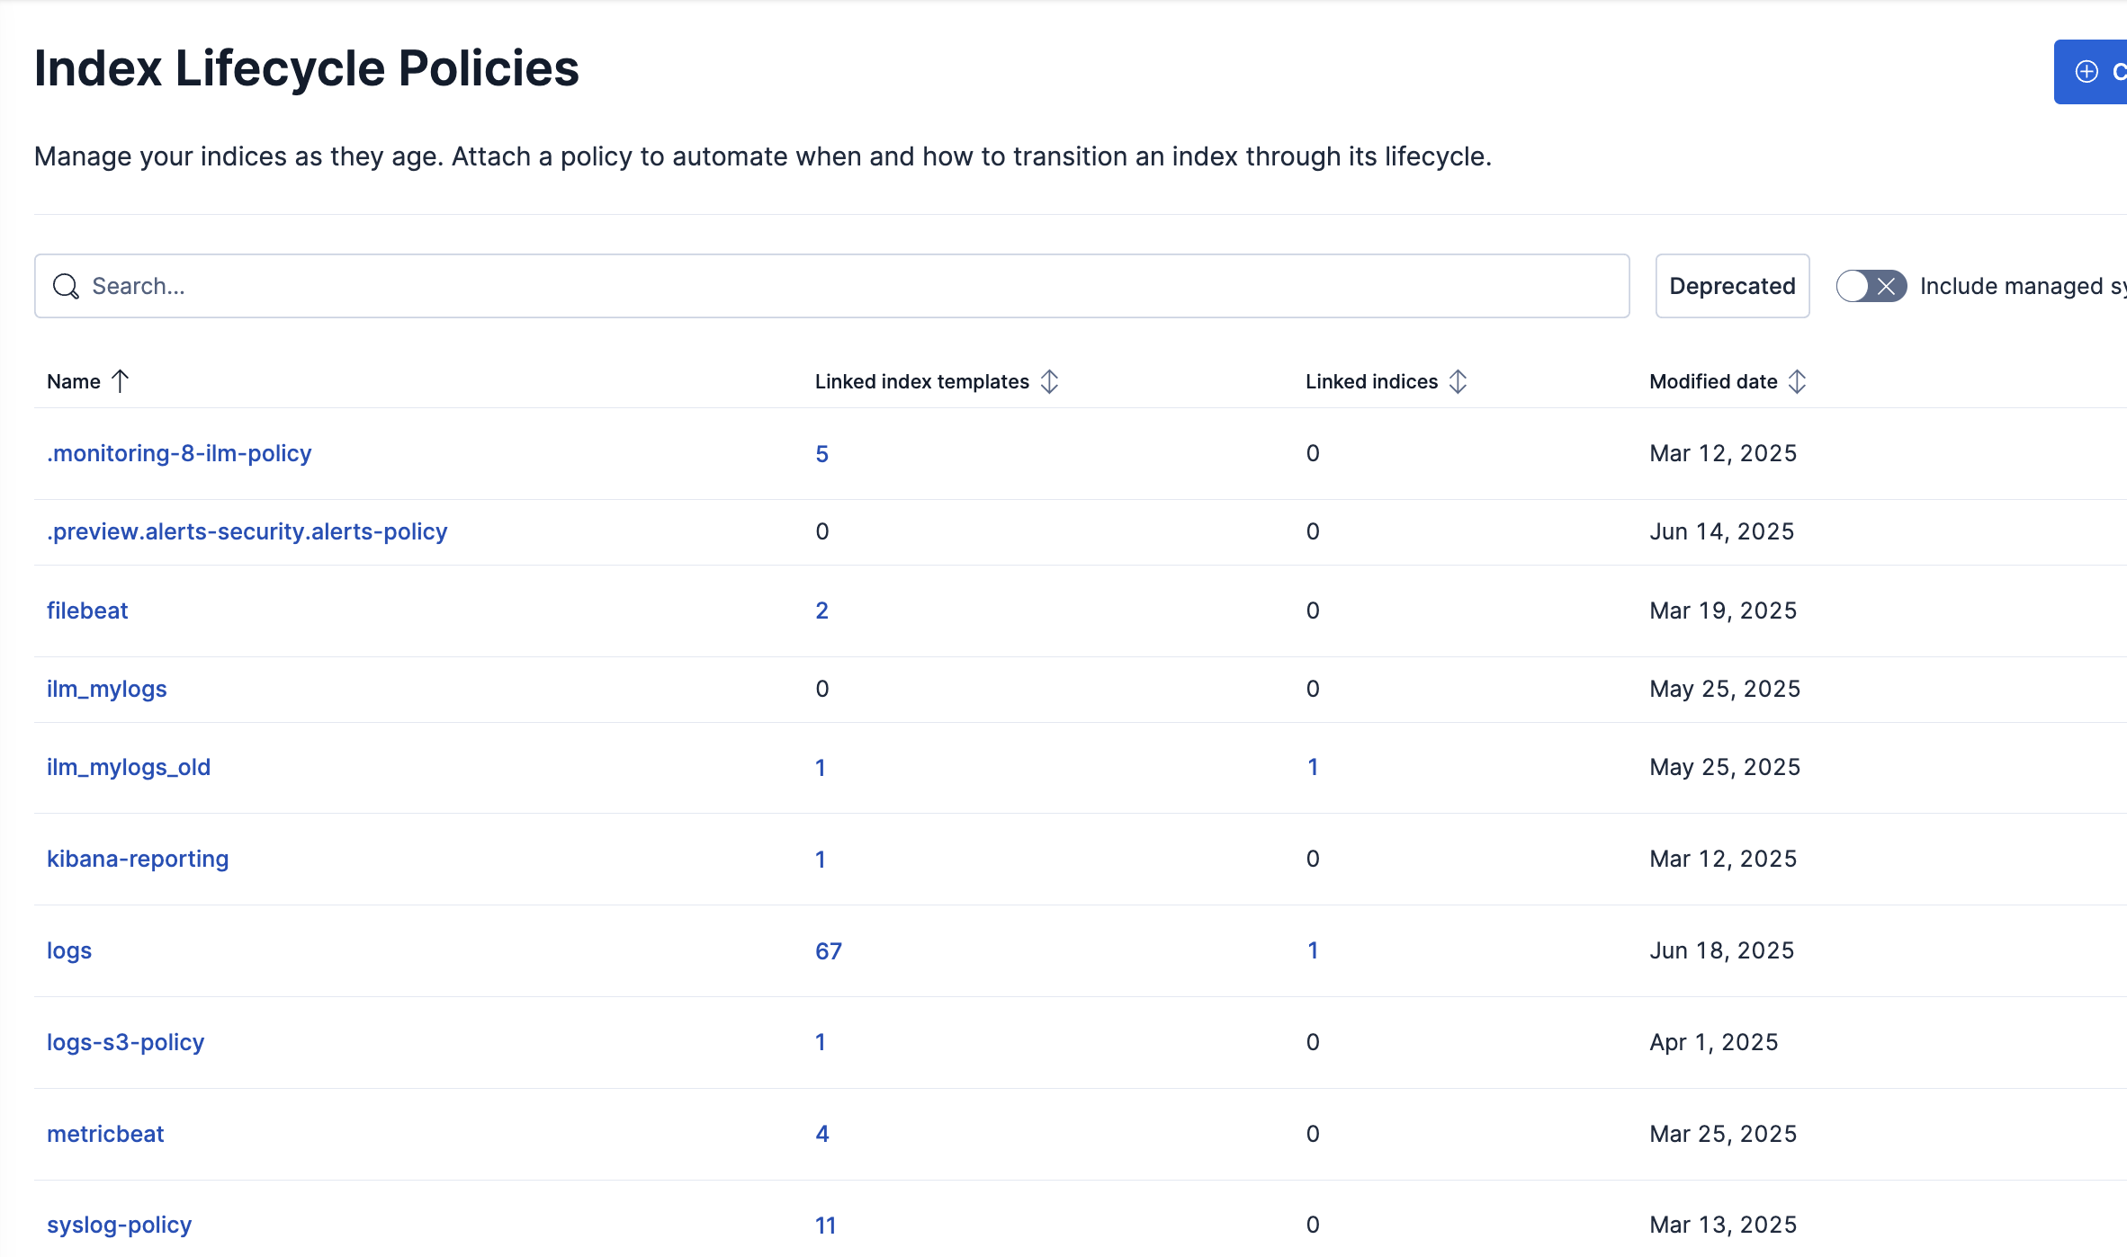2127x1257 pixels.
Task: Click the Name ascending sort arrow
Action: [x=121, y=381]
